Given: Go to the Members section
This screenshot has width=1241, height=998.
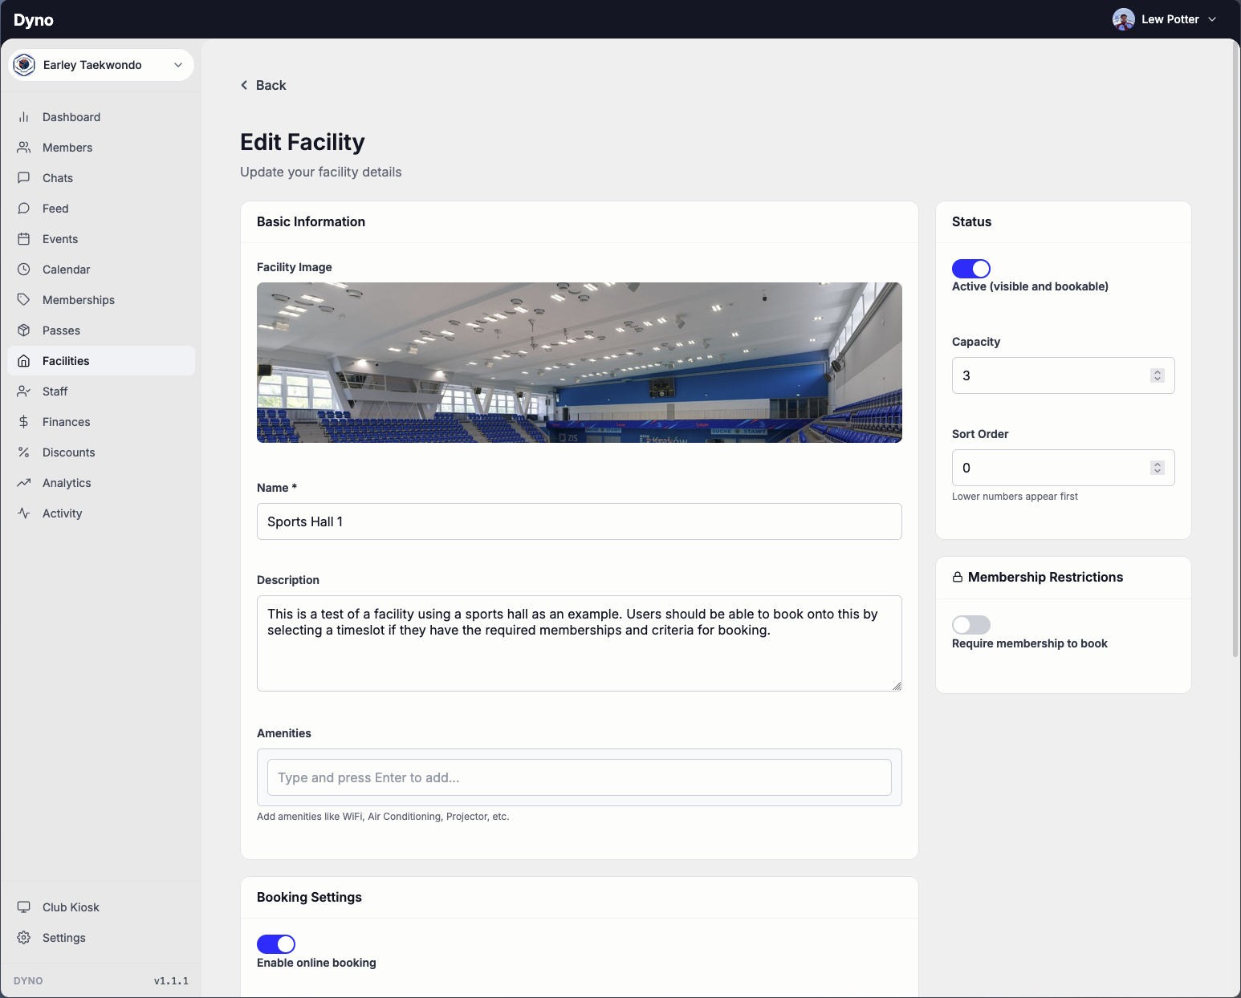Looking at the screenshot, I should tap(101, 148).
